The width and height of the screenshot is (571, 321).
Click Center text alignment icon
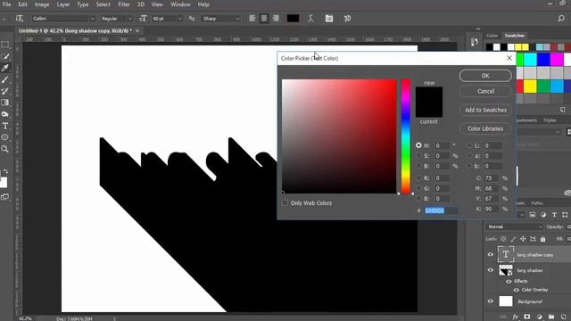(264, 18)
